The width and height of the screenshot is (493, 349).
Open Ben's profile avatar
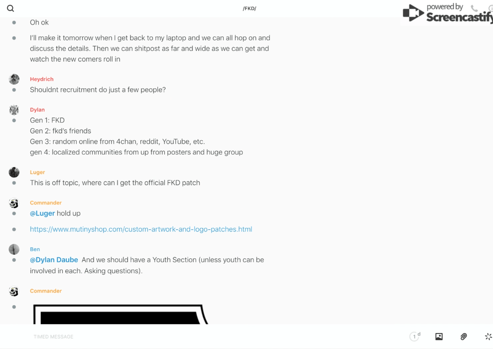[x=14, y=249]
